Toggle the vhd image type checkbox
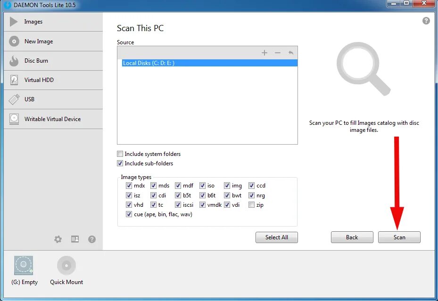 pos(129,205)
